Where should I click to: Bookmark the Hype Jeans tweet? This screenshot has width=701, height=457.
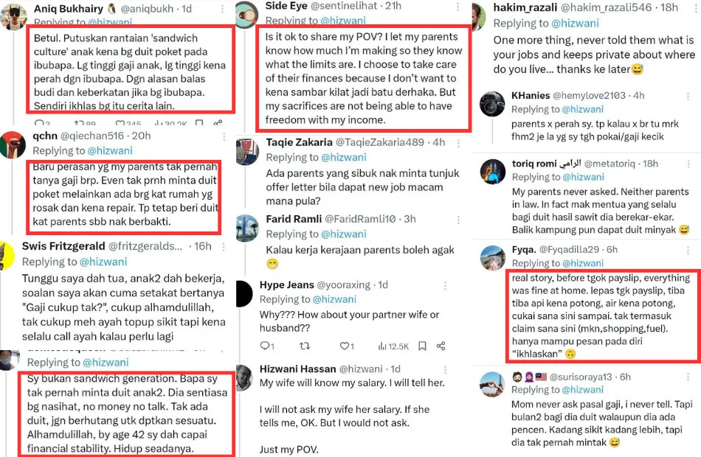tap(422, 346)
